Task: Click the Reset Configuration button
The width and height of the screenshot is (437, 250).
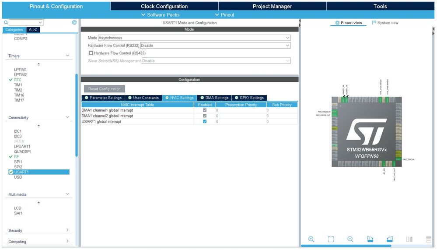Action: click(x=105, y=89)
